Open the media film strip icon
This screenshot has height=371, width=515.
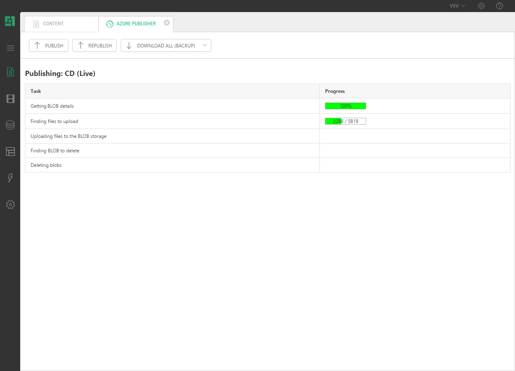click(x=10, y=99)
